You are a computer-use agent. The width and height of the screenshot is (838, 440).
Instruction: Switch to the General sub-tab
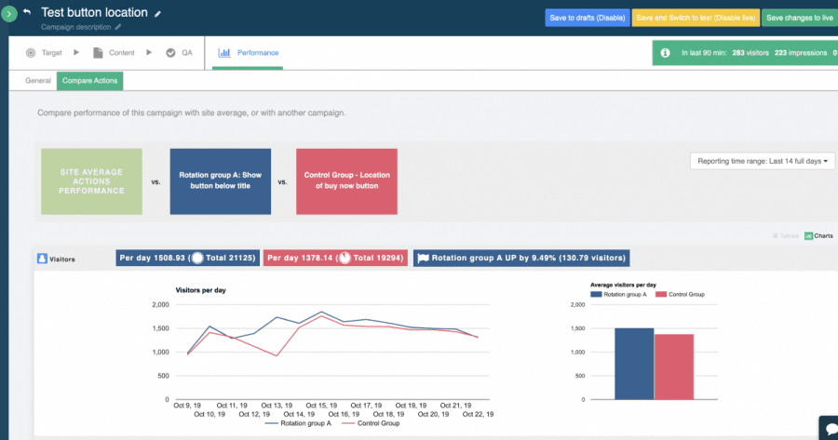tap(38, 81)
